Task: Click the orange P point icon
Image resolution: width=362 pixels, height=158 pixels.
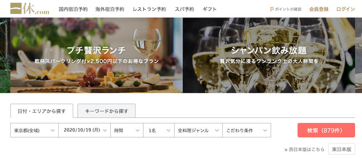Action: click(272, 9)
